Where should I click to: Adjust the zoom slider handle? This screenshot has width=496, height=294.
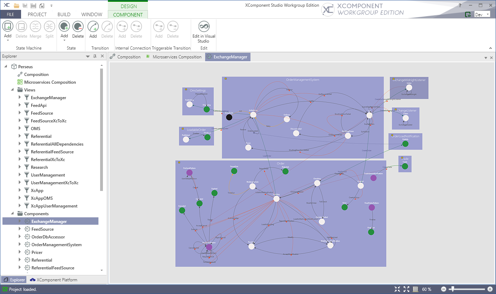453,289
